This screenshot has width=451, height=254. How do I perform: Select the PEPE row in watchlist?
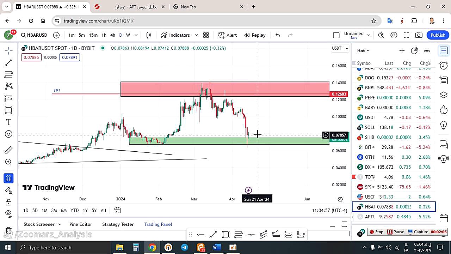[x=394, y=98]
